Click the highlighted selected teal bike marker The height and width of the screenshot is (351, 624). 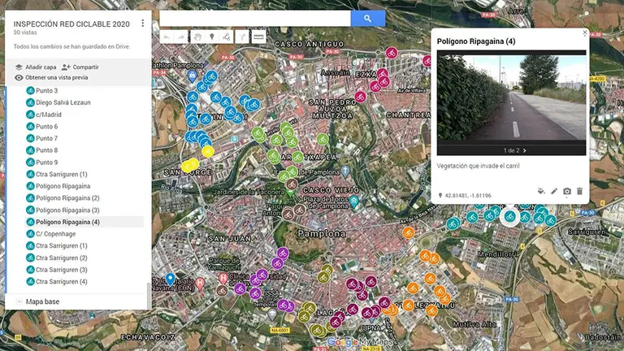coord(509,217)
